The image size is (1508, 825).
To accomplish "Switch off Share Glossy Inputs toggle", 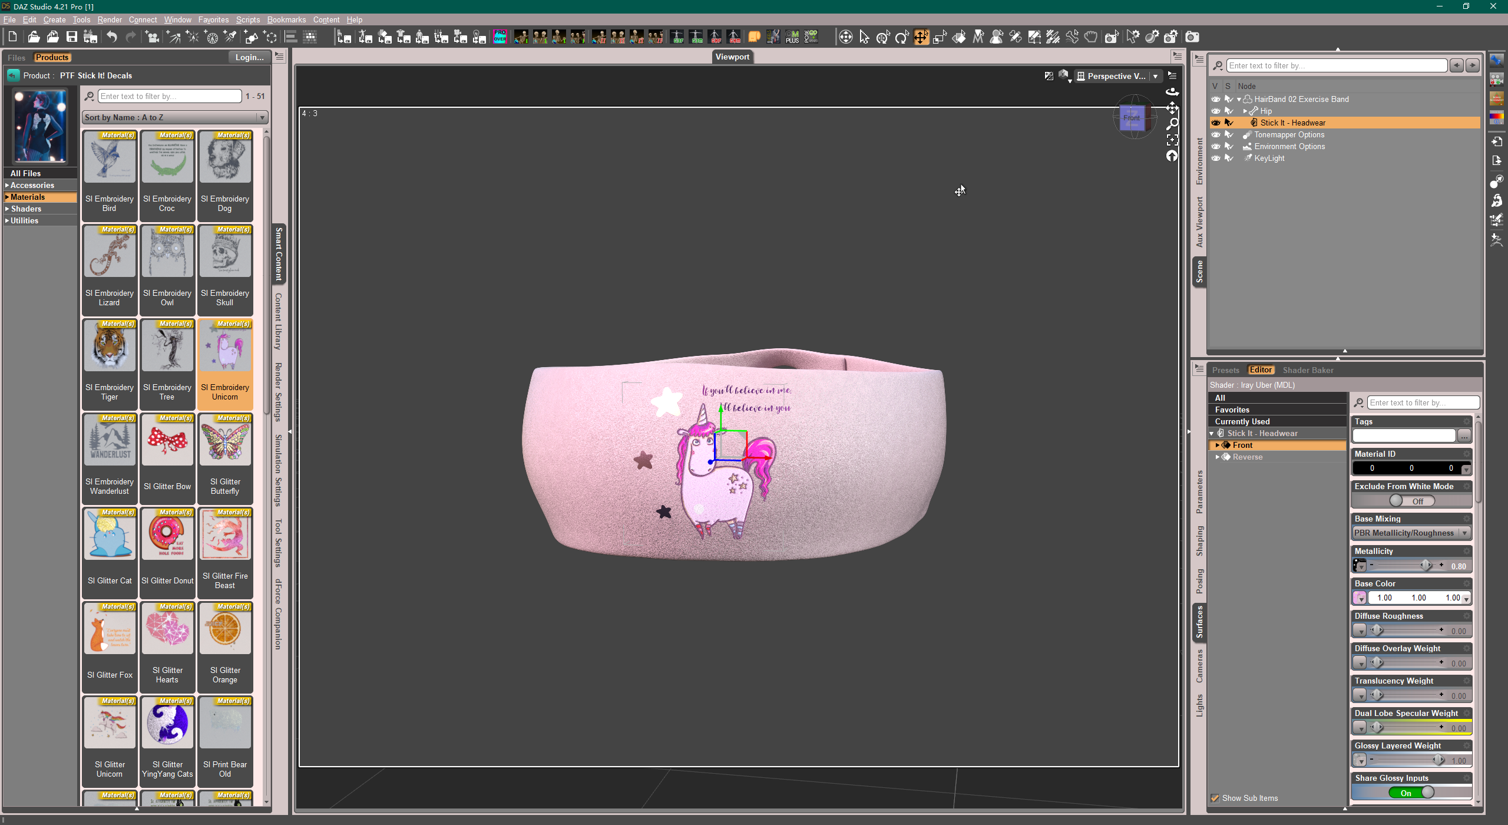I will [1412, 793].
